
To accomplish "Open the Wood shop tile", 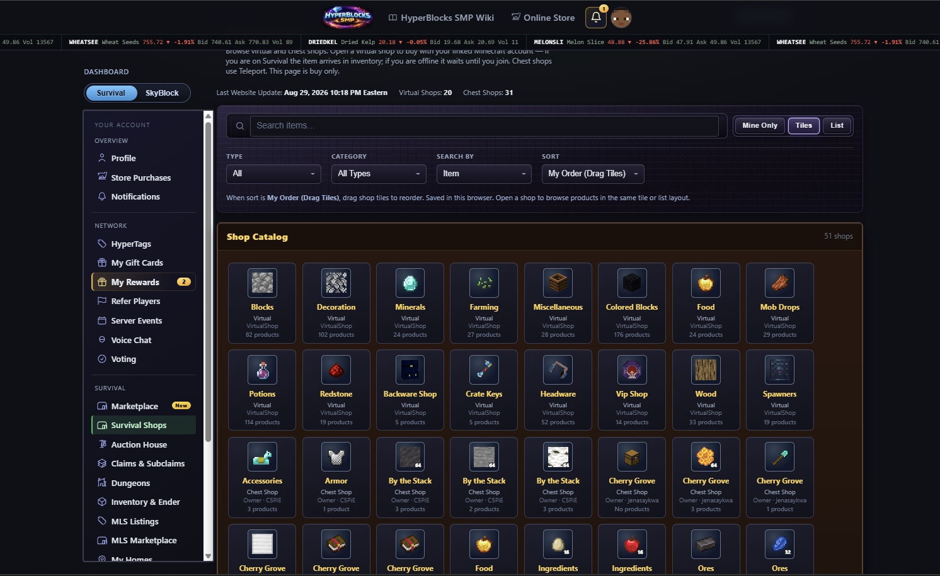I will click(706, 390).
